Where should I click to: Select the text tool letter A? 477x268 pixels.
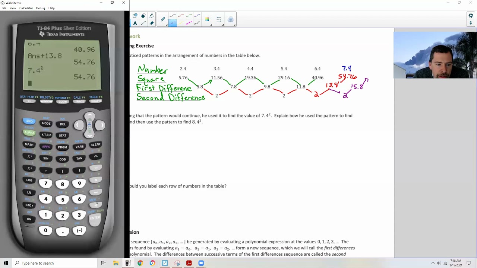tap(135, 23)
